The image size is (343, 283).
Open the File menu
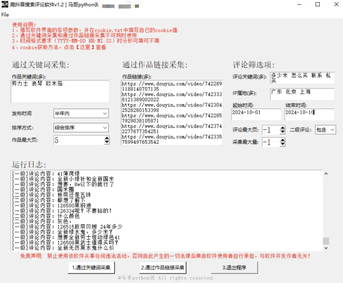pyautogui.click(x=5, y=15)
